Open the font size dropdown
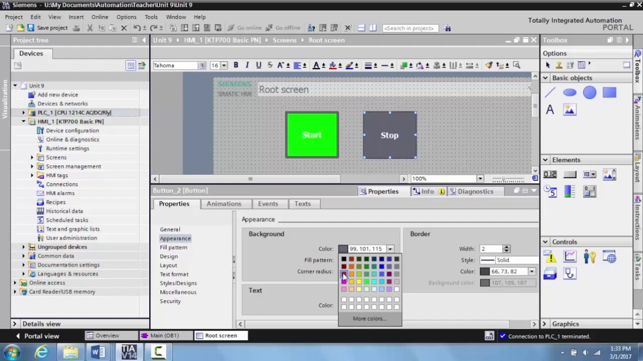Screen dimensions: 643x361 coord(224,66)
